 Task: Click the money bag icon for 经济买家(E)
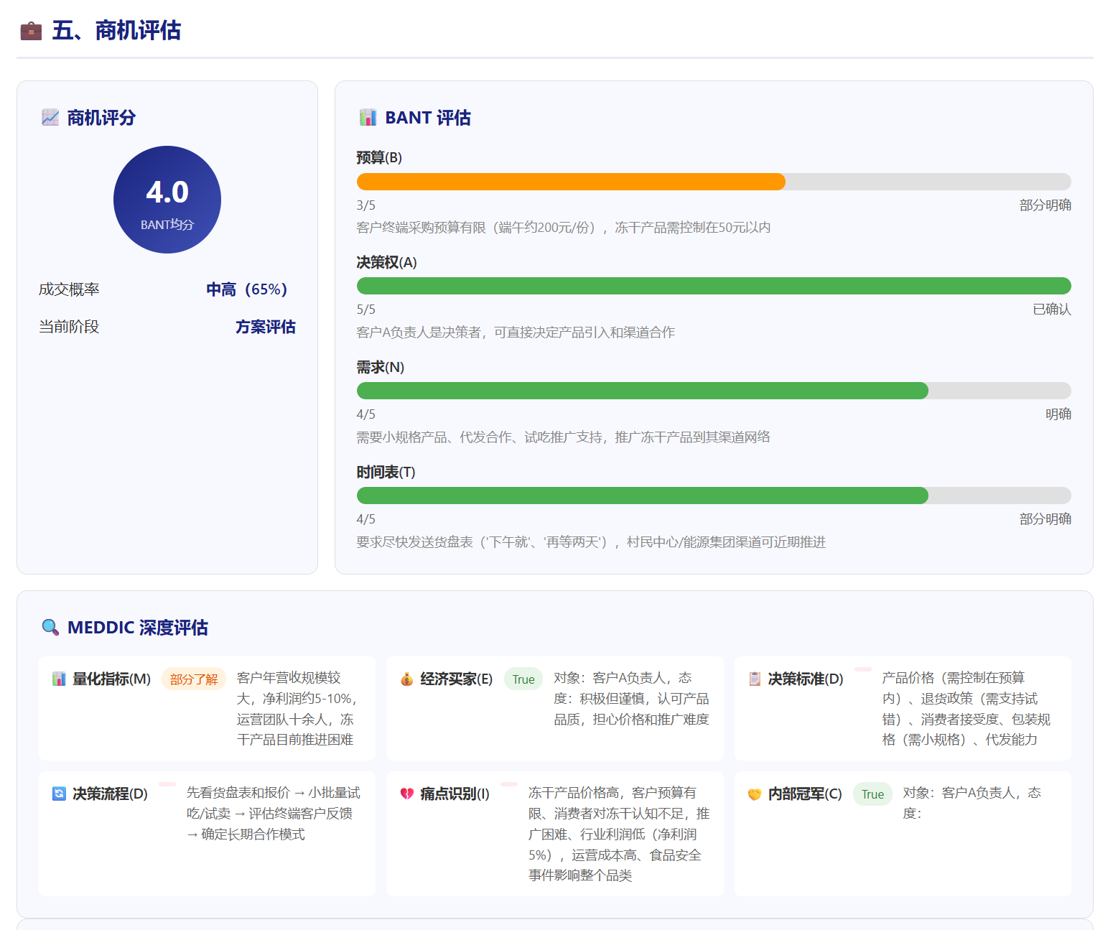(406, 679)
